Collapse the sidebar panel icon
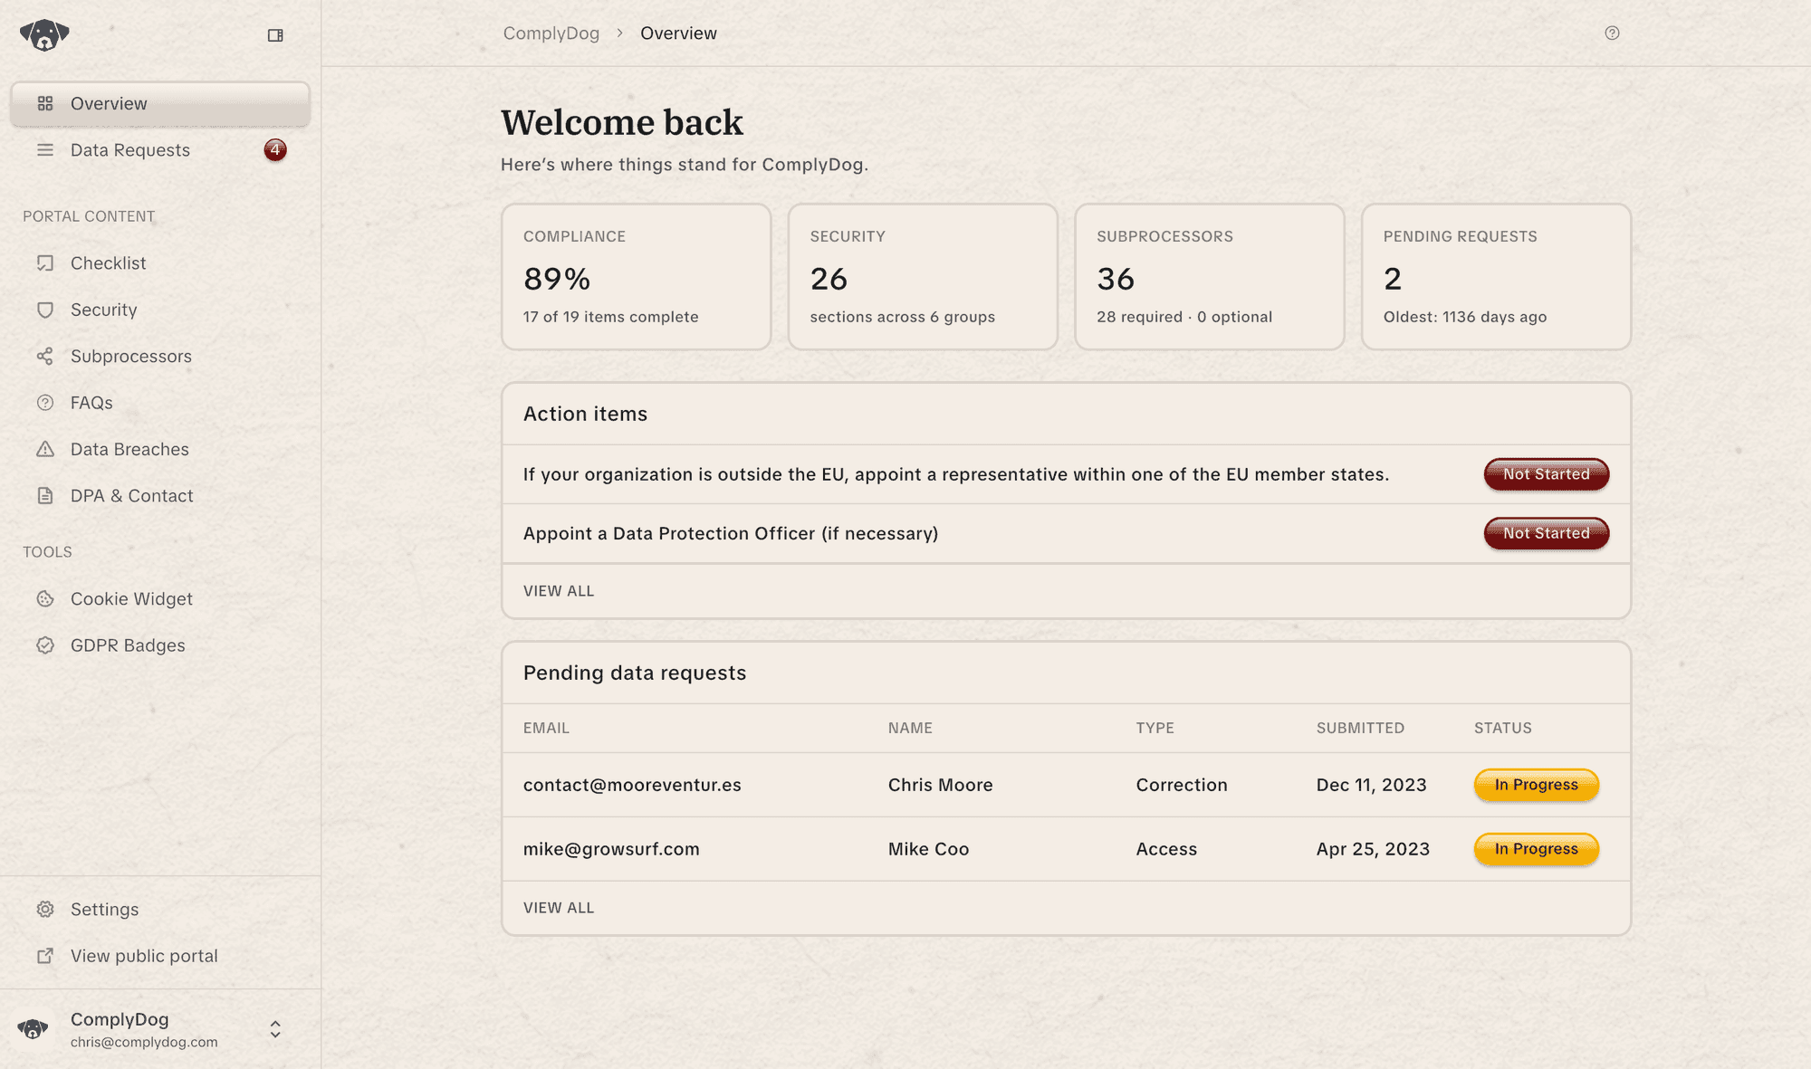This screenshot has height=1069, width=1811. tap(275, 35)
